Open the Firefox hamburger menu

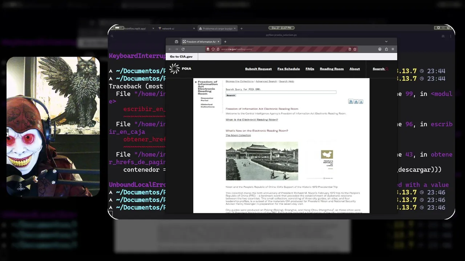393,49
